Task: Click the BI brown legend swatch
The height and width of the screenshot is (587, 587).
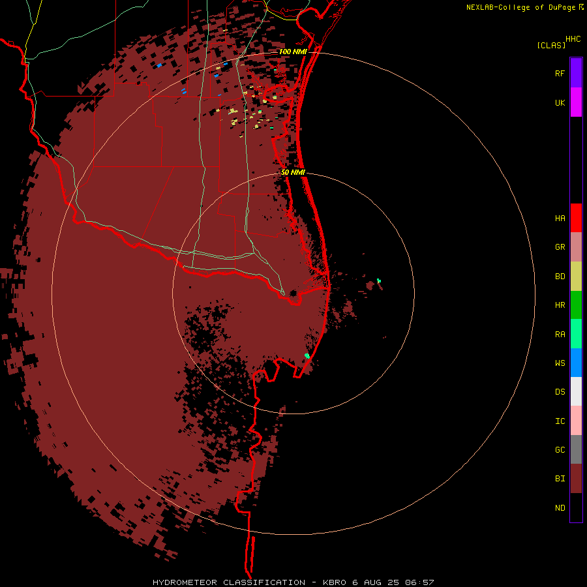Action: tap(576, 479)
